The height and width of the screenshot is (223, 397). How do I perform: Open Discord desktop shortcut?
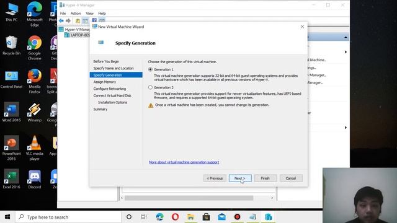pyautogui.click(x=35, y=180)
